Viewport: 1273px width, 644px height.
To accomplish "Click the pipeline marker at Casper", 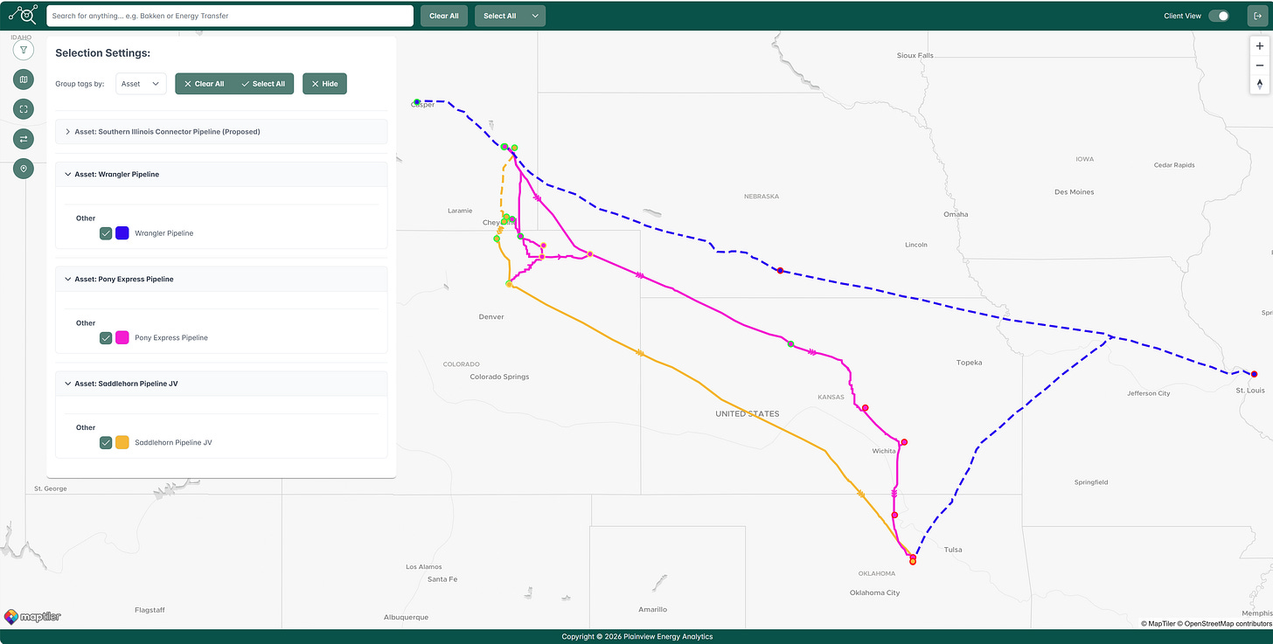I will [x=417, y=102].
